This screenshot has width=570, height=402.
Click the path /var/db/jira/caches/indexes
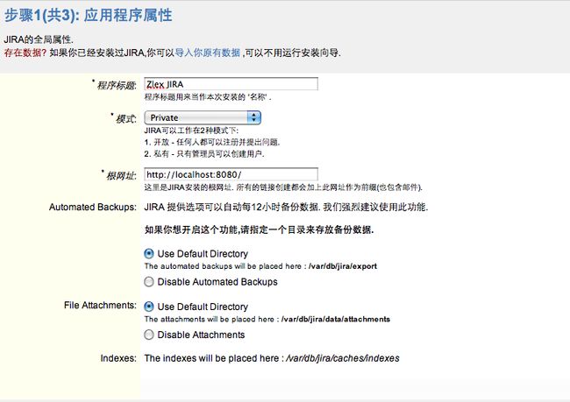342,358
